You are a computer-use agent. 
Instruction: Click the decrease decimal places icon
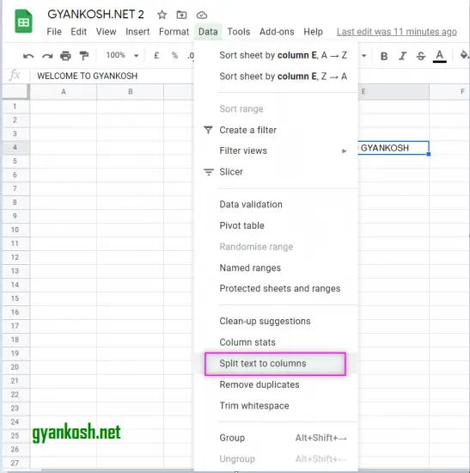coord(191,56)
